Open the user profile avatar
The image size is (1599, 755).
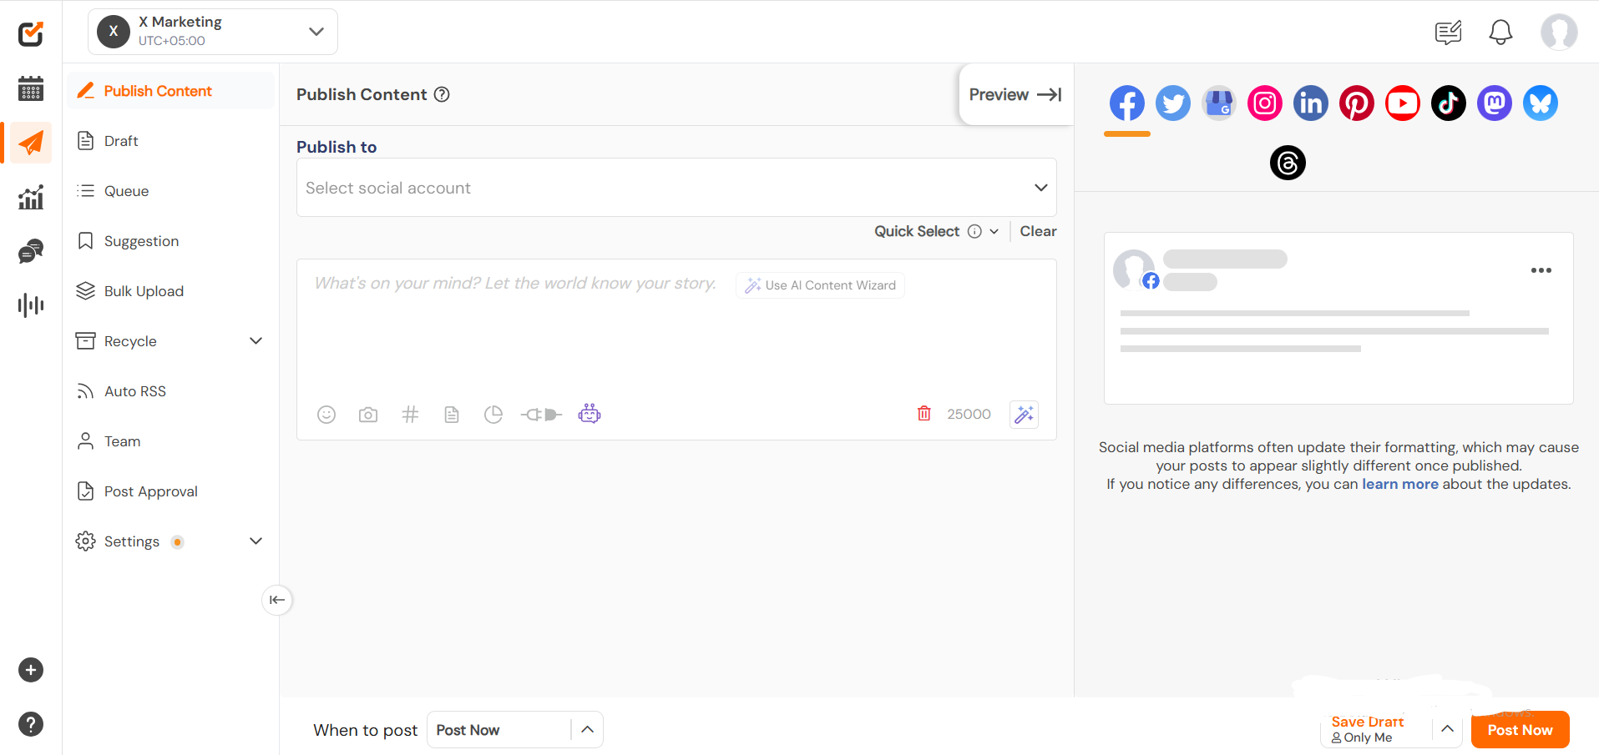point(1559,33)
